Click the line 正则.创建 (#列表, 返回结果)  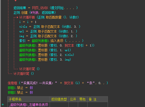[x=35, y=13]
